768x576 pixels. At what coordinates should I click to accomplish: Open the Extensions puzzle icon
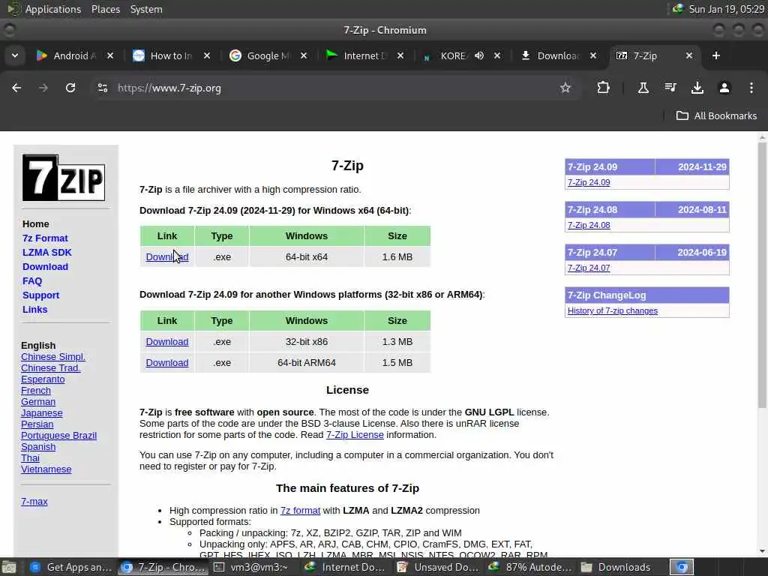point(604,88)
